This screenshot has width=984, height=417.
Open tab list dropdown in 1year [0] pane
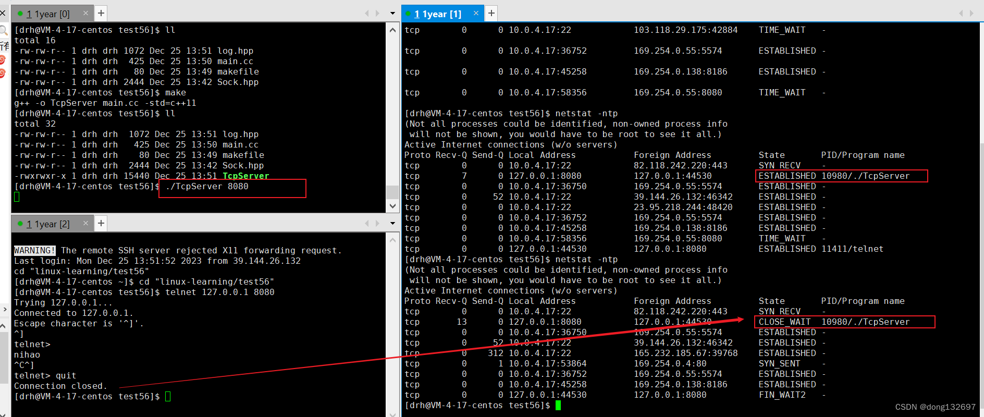pyautogui.click(x=392, y=13)
